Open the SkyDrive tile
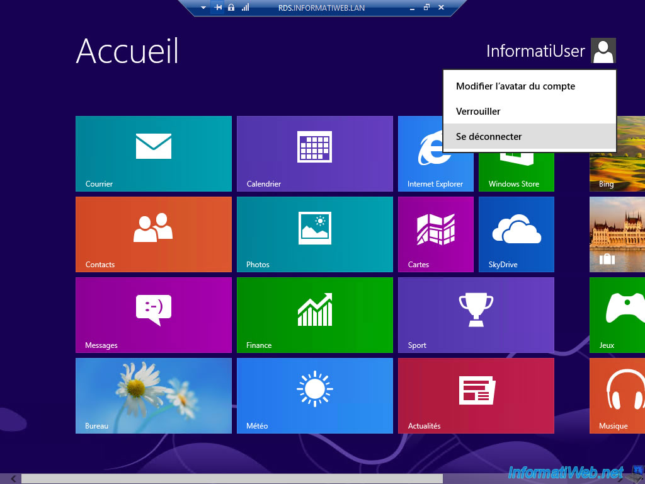Image resolution: width=645 pixels, height=484 pixels. click(x=517, y=234)
